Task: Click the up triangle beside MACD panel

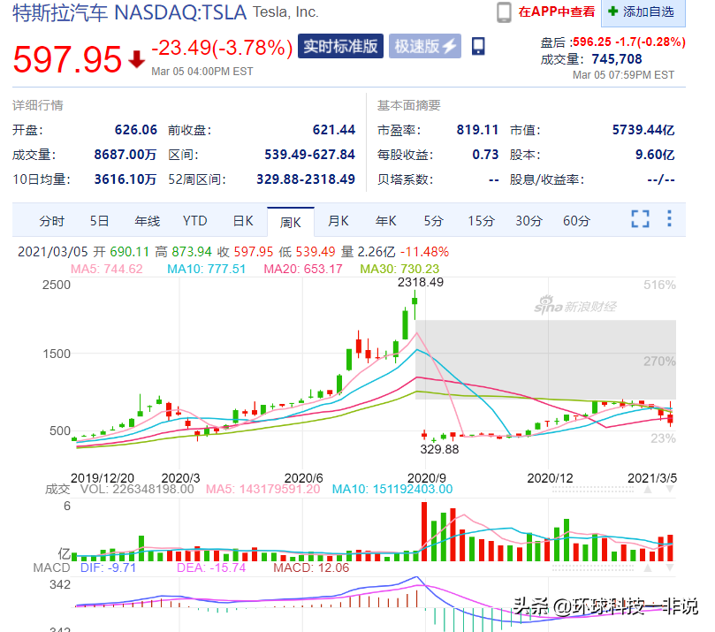Action: click(648, 568)
